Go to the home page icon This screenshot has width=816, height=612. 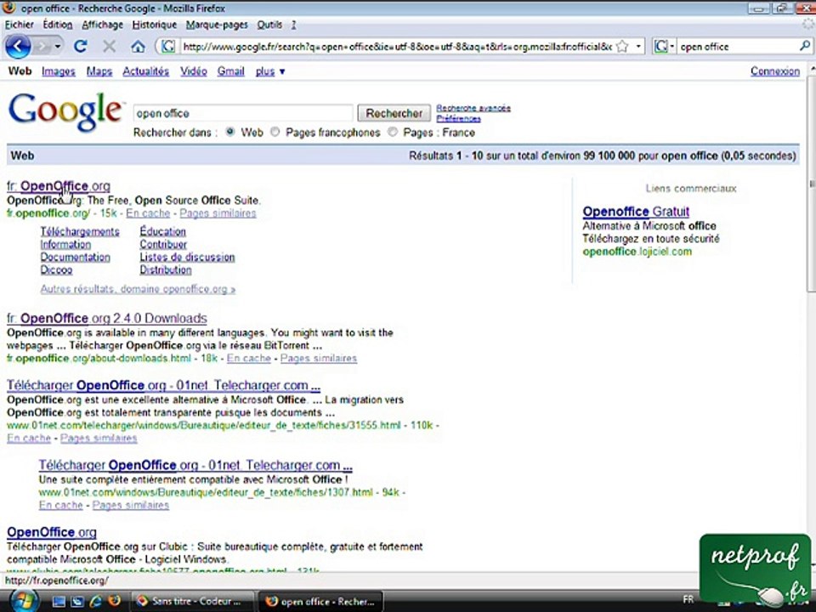(x=138, y=47)
